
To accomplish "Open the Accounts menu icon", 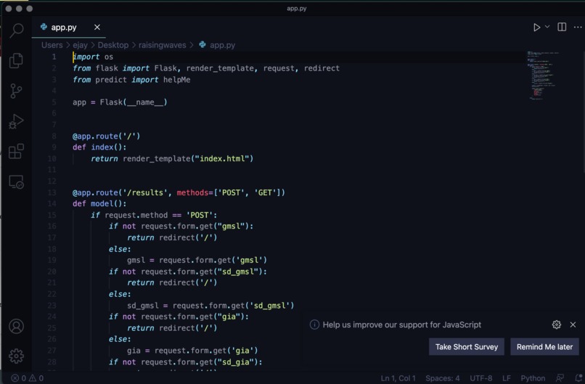I will (x=16, y=326).
